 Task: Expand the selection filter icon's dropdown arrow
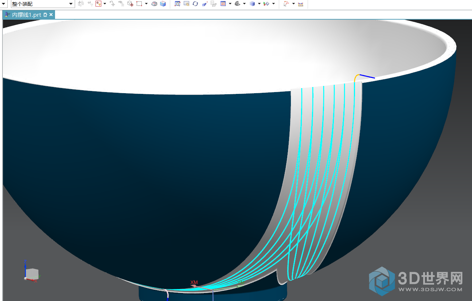105,4
